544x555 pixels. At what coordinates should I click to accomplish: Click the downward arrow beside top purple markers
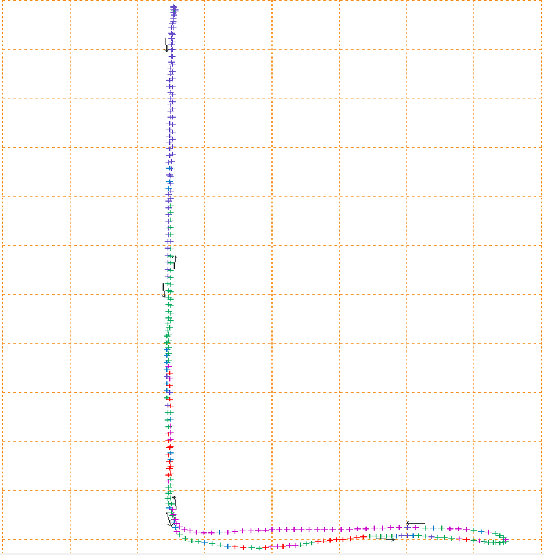[x=166, y=45]
